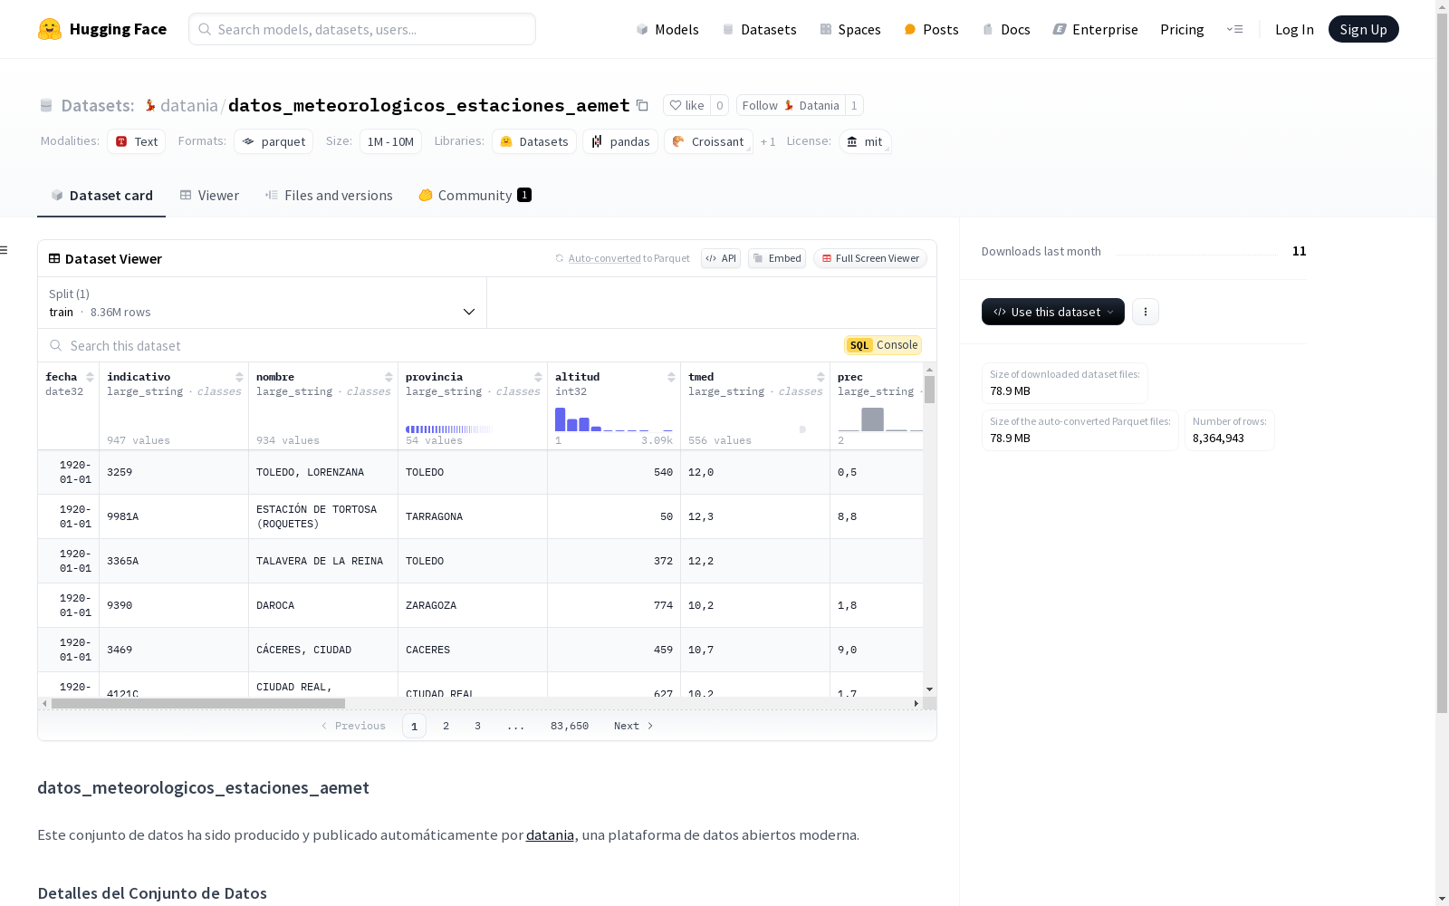Jump to last viewer page 83,650
The image size is (1449, 906).
coord(570,726)
